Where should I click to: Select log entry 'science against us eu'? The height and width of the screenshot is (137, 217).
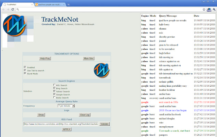[169, 61]
